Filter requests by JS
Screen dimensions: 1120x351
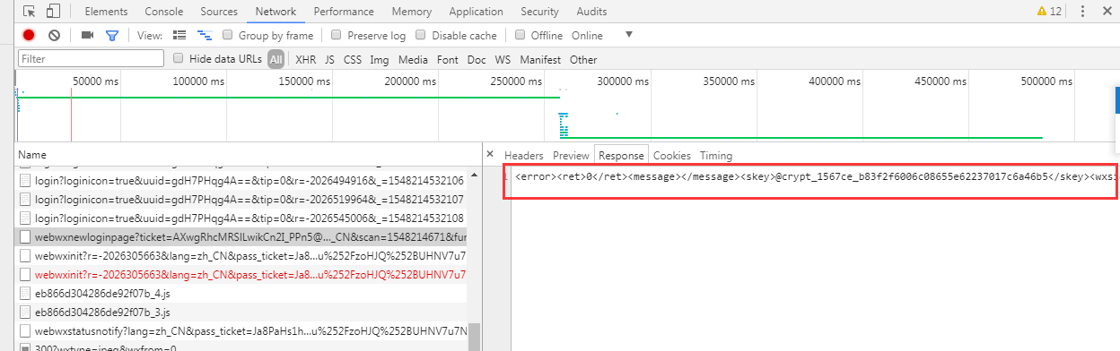(x=329, y=60)
